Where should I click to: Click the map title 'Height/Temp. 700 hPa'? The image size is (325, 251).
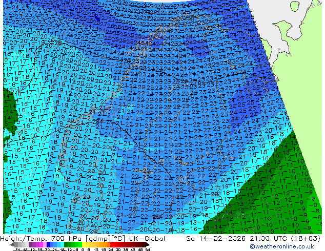(40, 239)
